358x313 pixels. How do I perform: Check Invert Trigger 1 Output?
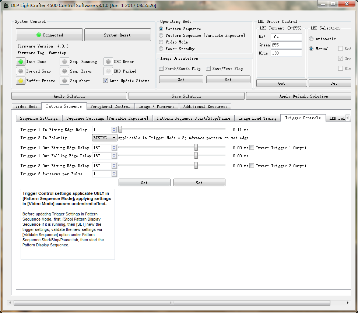(252, 148)
